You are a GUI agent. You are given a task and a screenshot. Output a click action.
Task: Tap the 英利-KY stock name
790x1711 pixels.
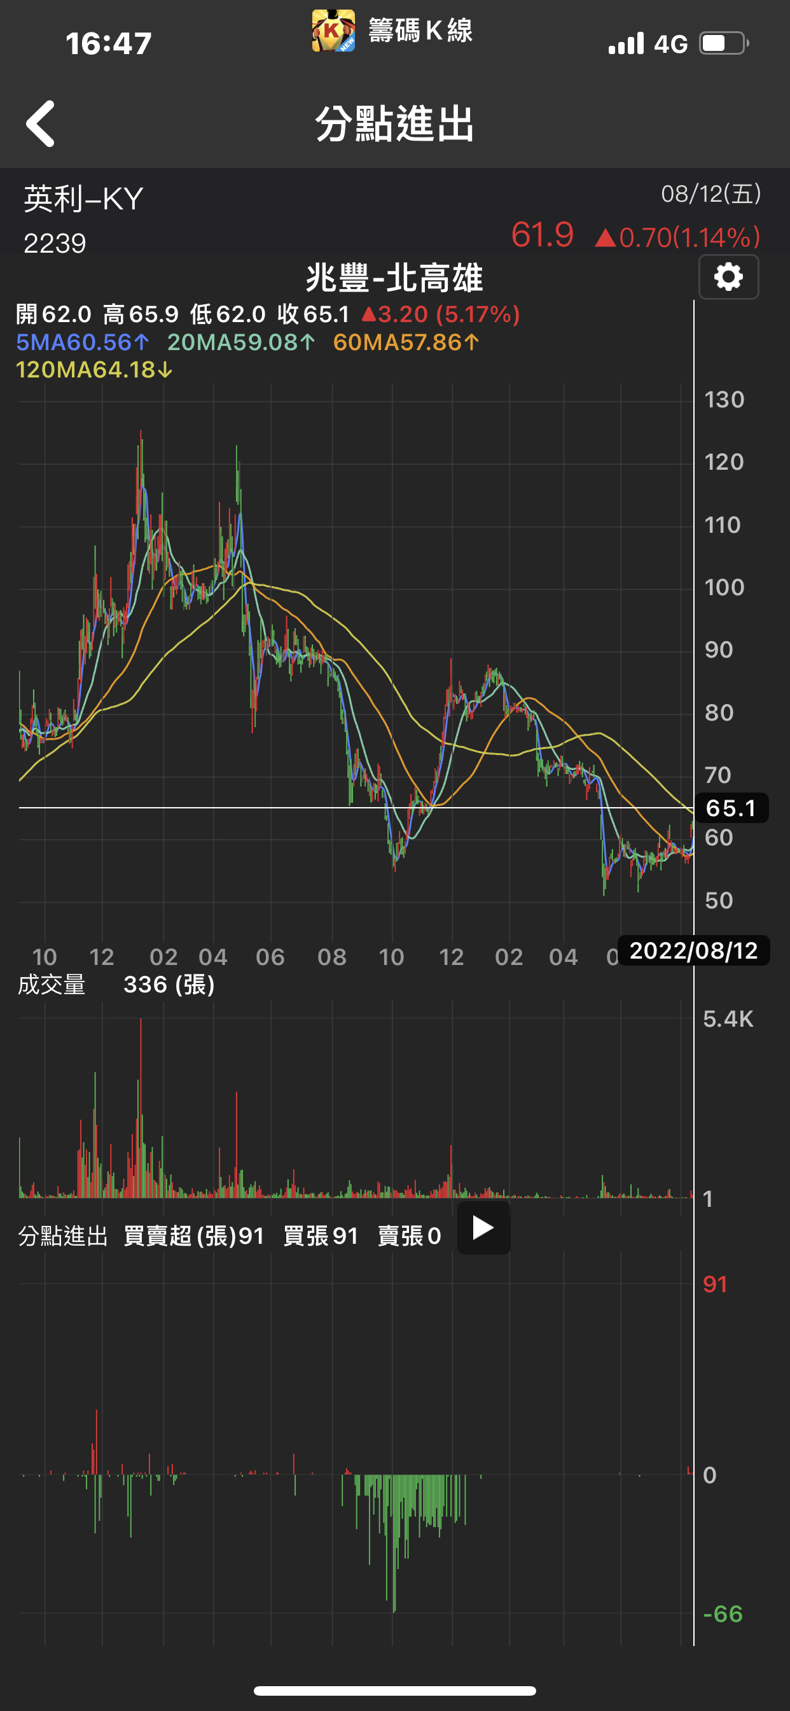84,199
